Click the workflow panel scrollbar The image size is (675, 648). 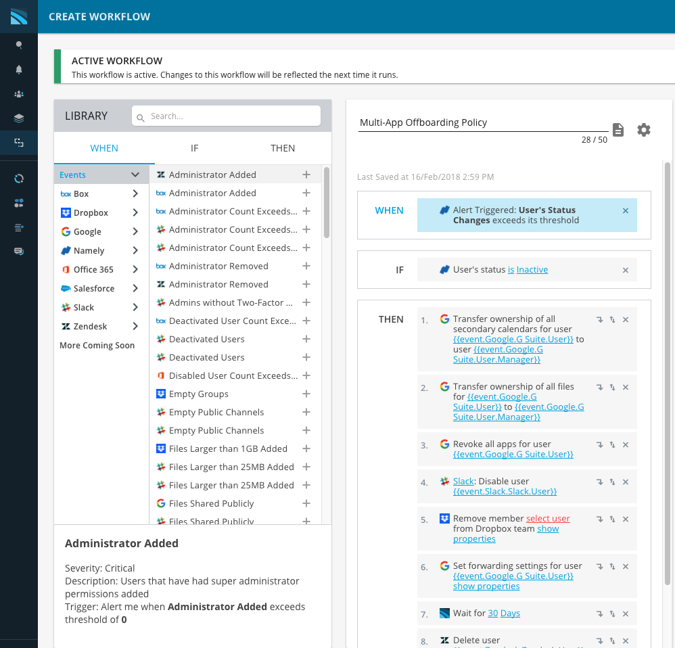click(x=668, y=373)
